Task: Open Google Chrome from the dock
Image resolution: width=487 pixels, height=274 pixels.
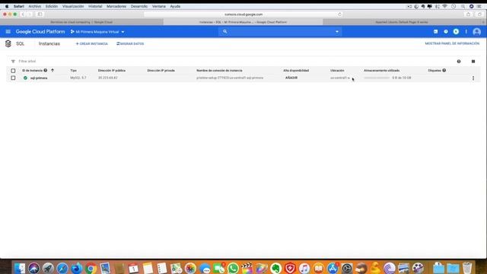Action: [91, 268]
